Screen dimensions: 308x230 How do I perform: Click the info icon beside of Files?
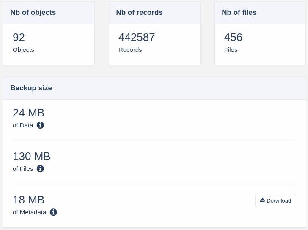(40, 169)
